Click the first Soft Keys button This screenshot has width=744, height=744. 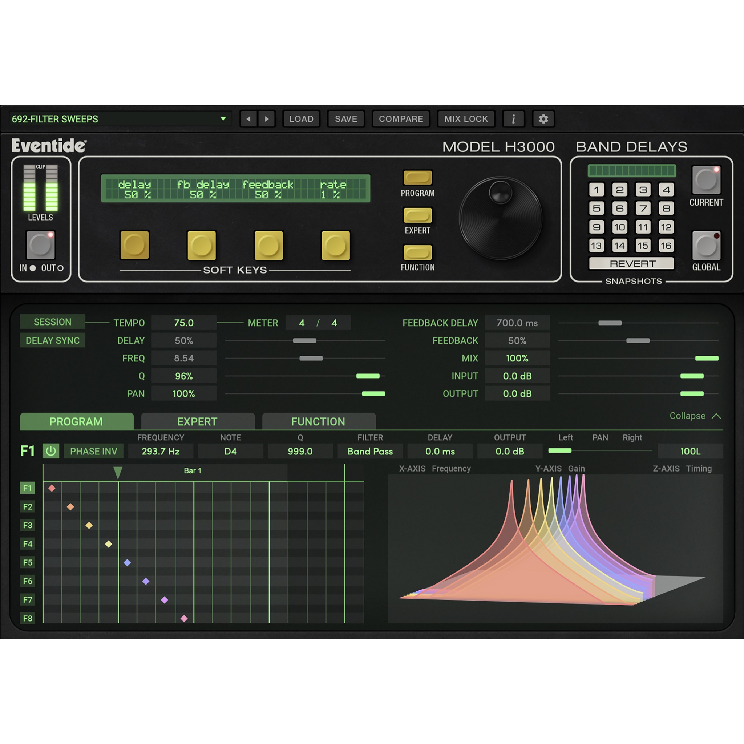(x=134, y=244)
